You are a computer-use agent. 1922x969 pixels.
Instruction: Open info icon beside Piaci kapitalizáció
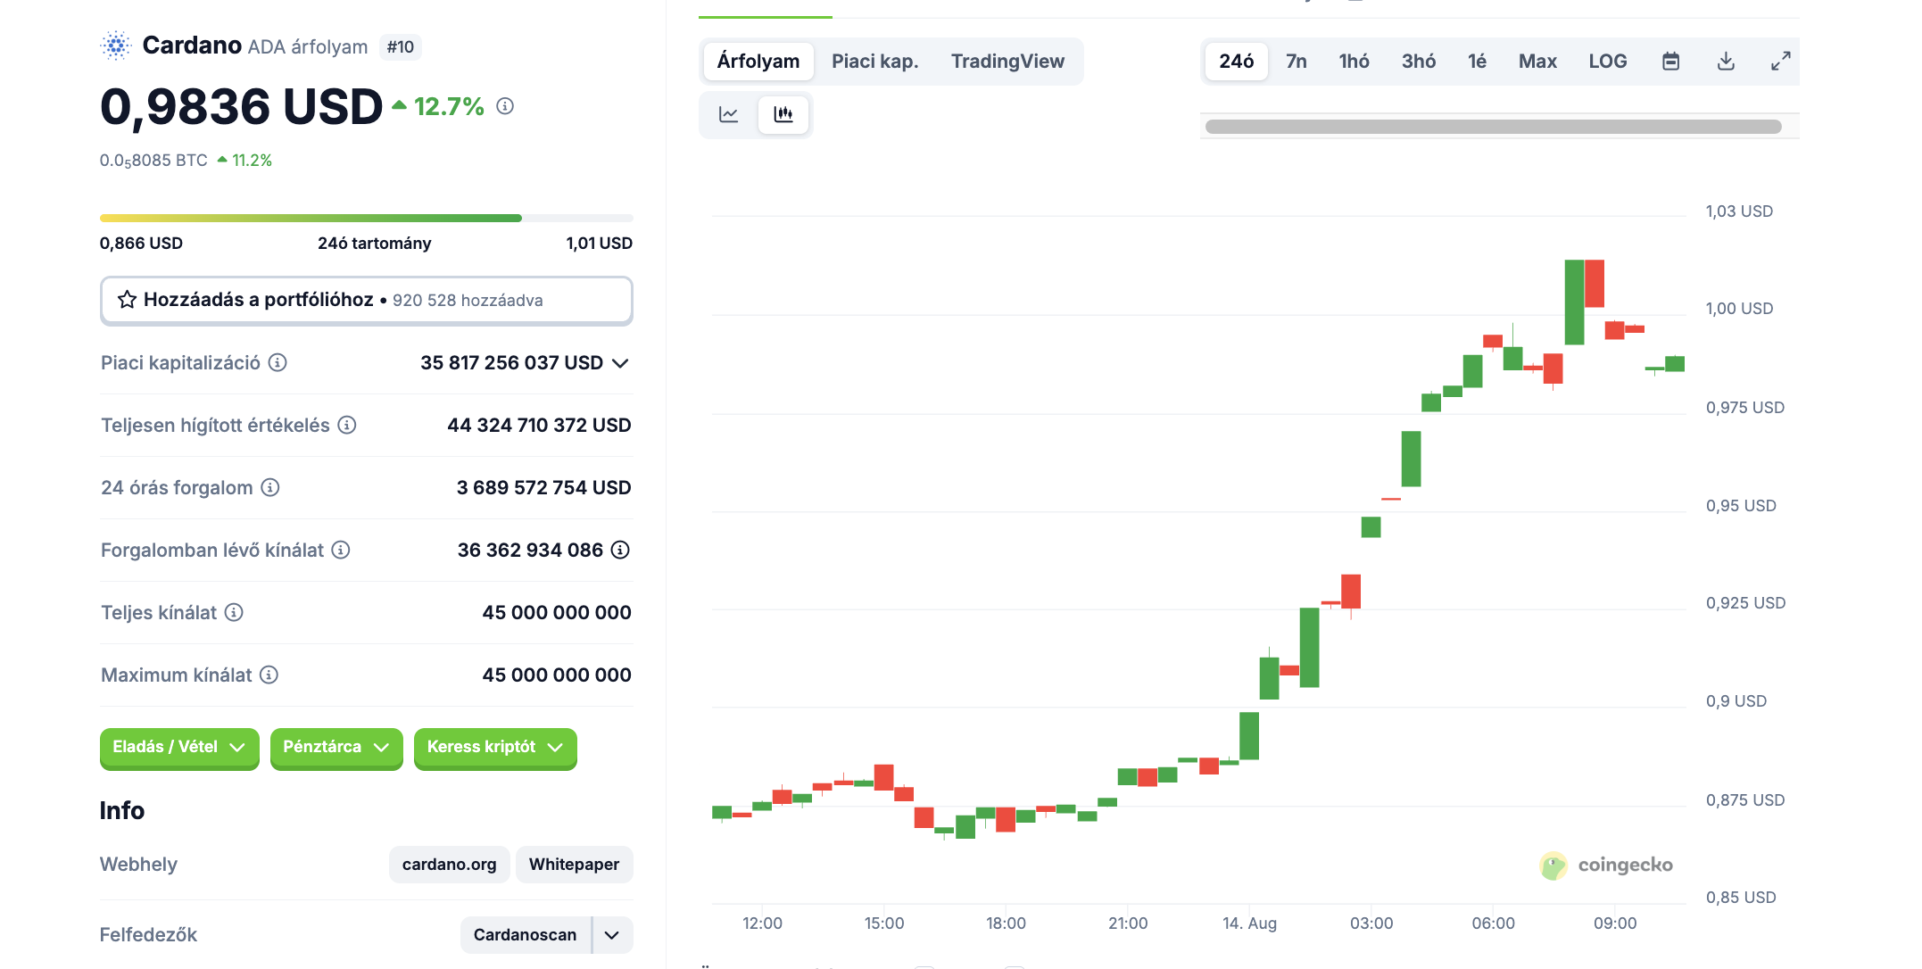click(278, 362)
